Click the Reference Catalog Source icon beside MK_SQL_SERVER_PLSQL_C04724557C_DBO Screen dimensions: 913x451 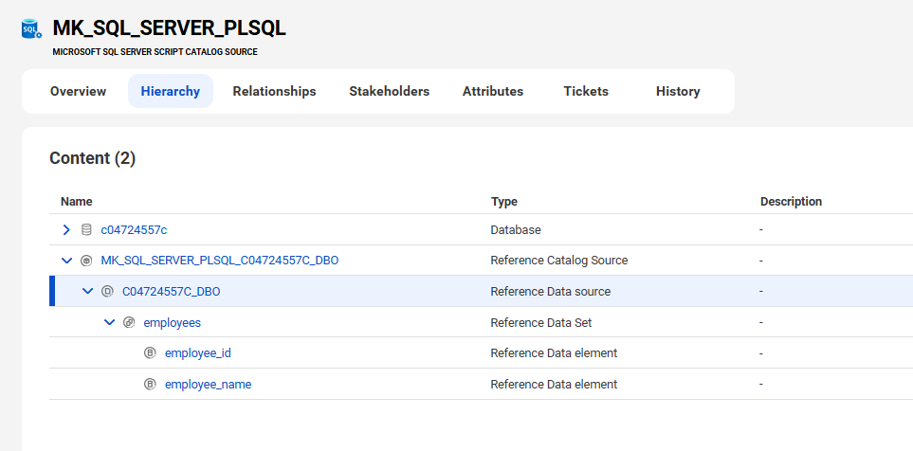(86, 261)
